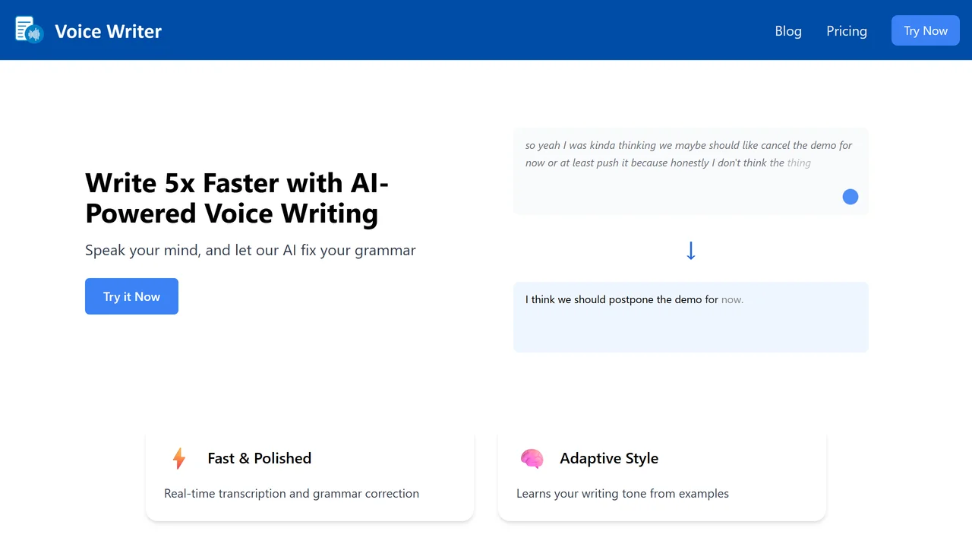Image resolution: width=972 pixels, height=547 pixels.
Task: Select the Fast & Polished card heading
Action: (260, 458)
